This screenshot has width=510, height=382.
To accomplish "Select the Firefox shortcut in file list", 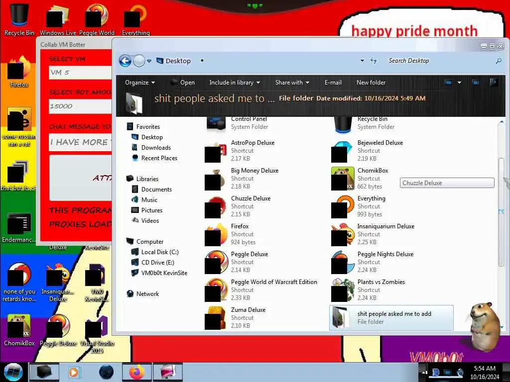I will pos(263,234).
